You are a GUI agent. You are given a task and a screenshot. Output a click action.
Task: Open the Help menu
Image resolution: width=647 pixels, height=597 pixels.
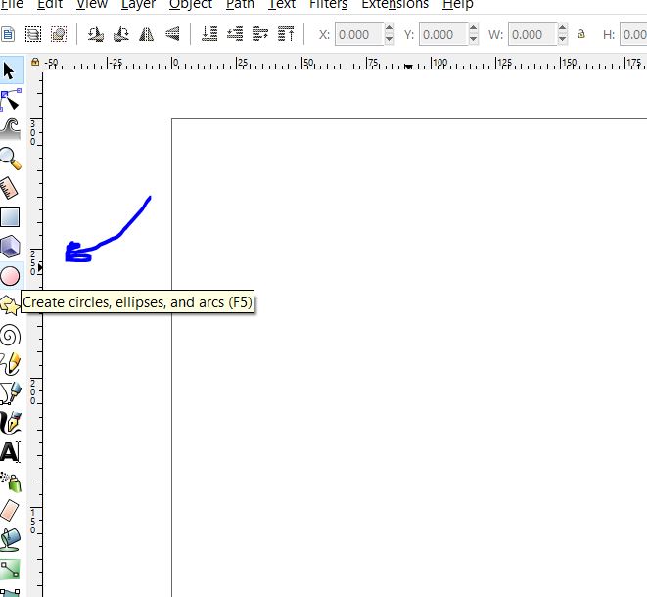pos(458,4)
